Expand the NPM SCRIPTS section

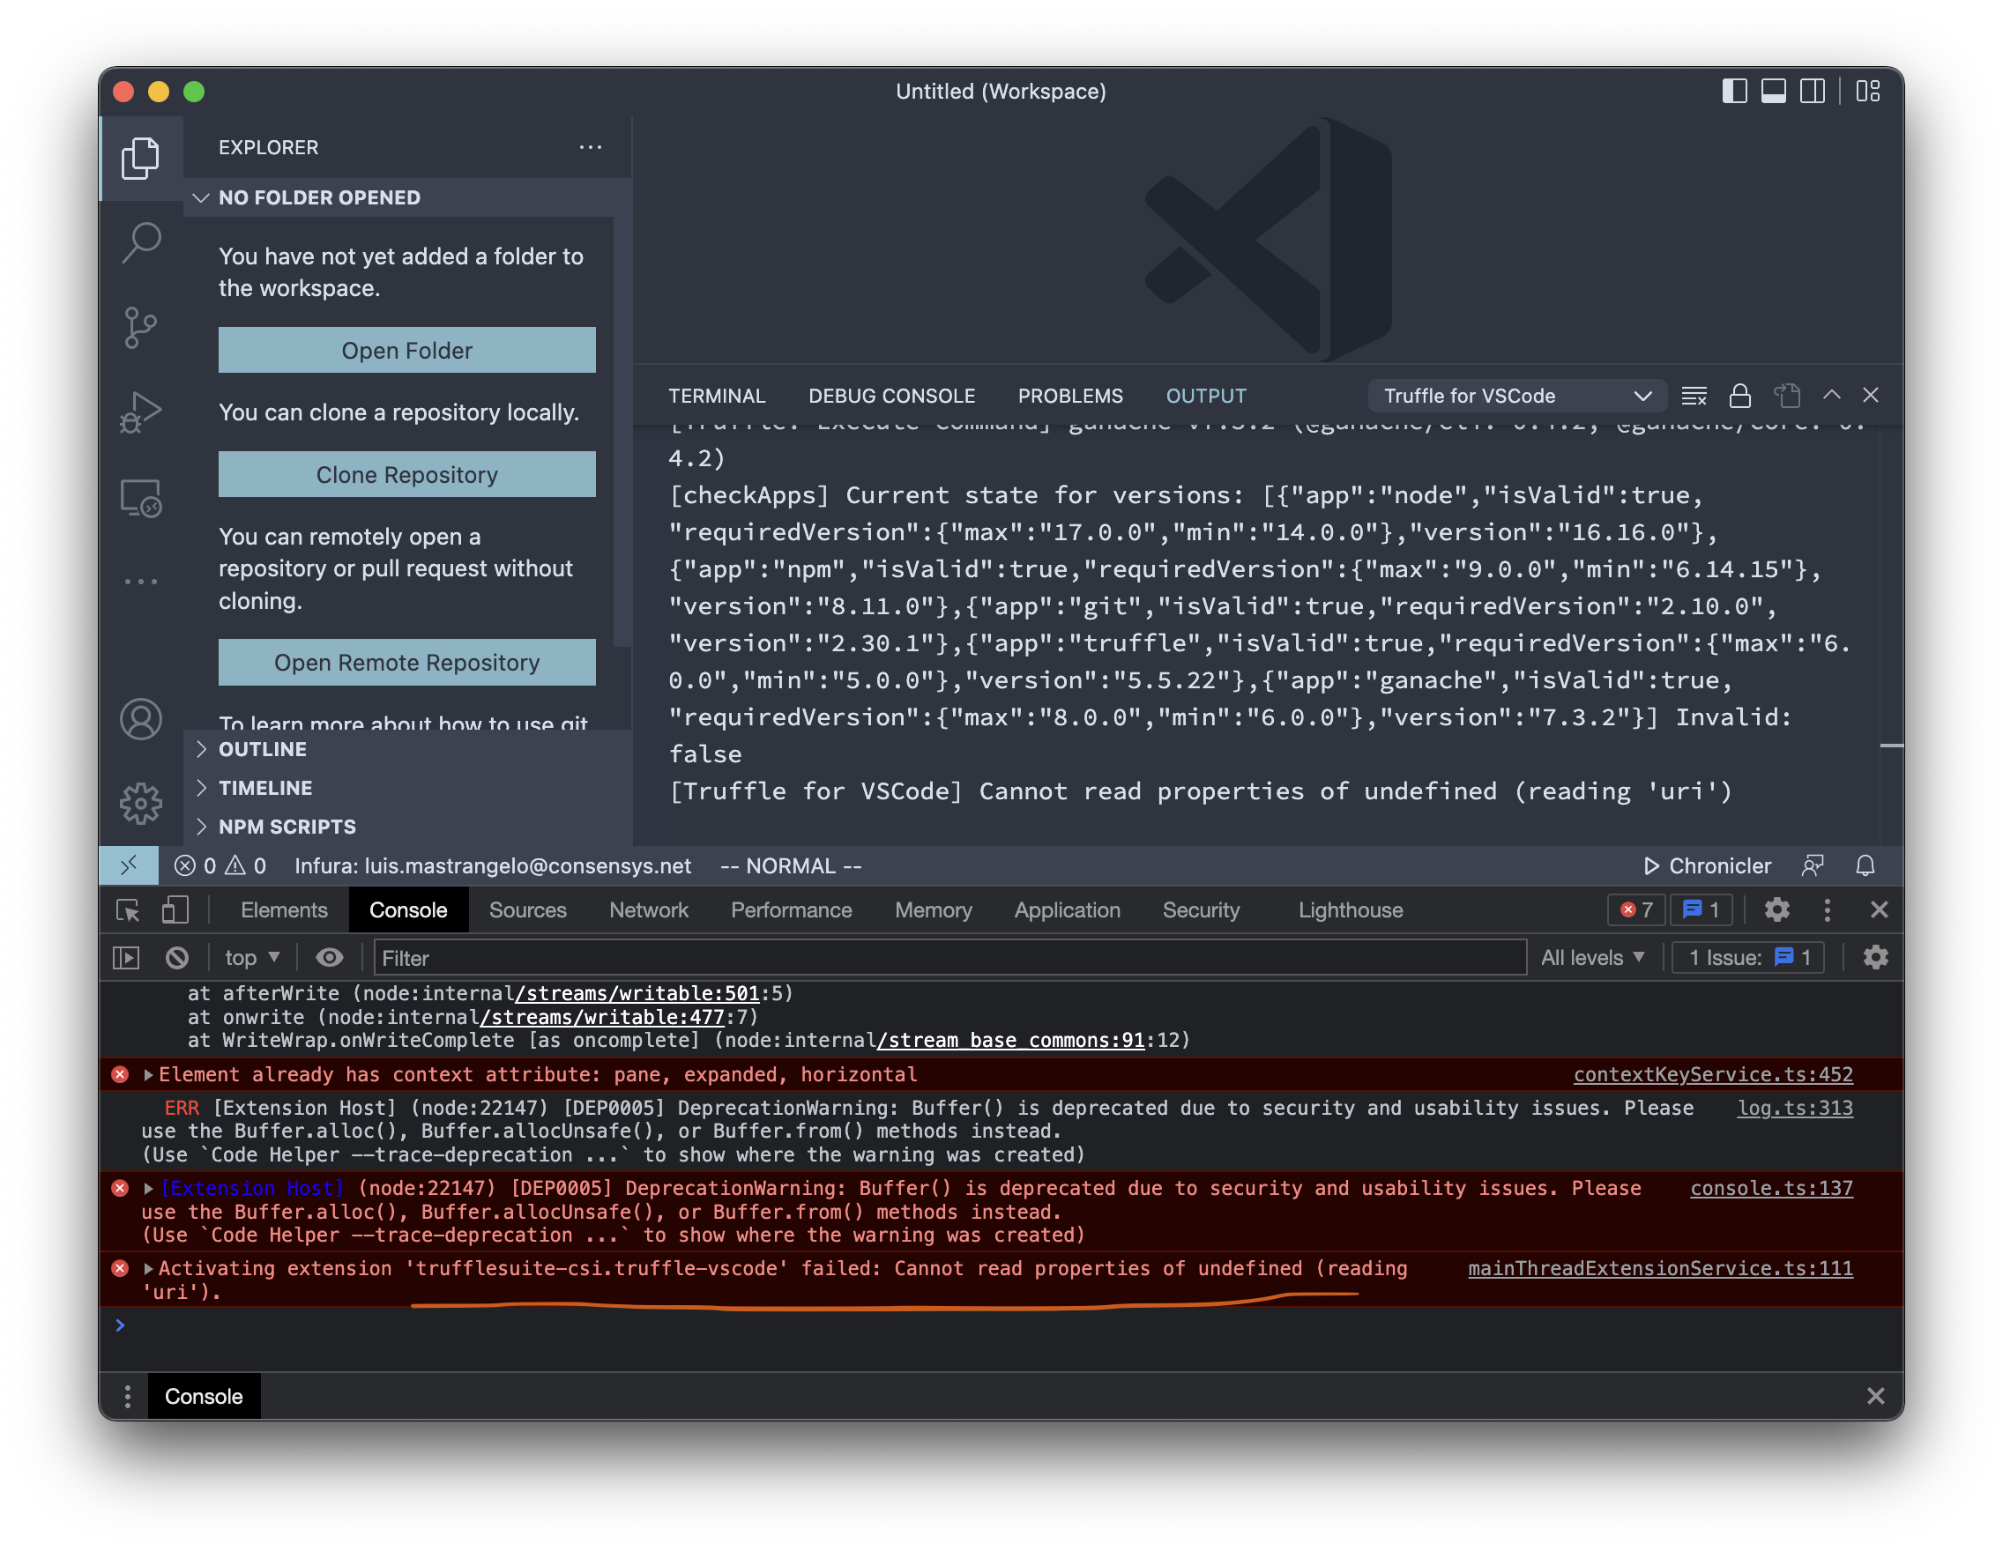(x=287, y=826)
